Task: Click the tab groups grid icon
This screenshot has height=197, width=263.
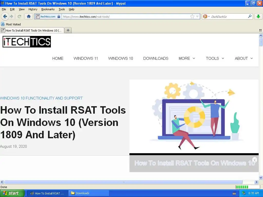Action: 260,30
